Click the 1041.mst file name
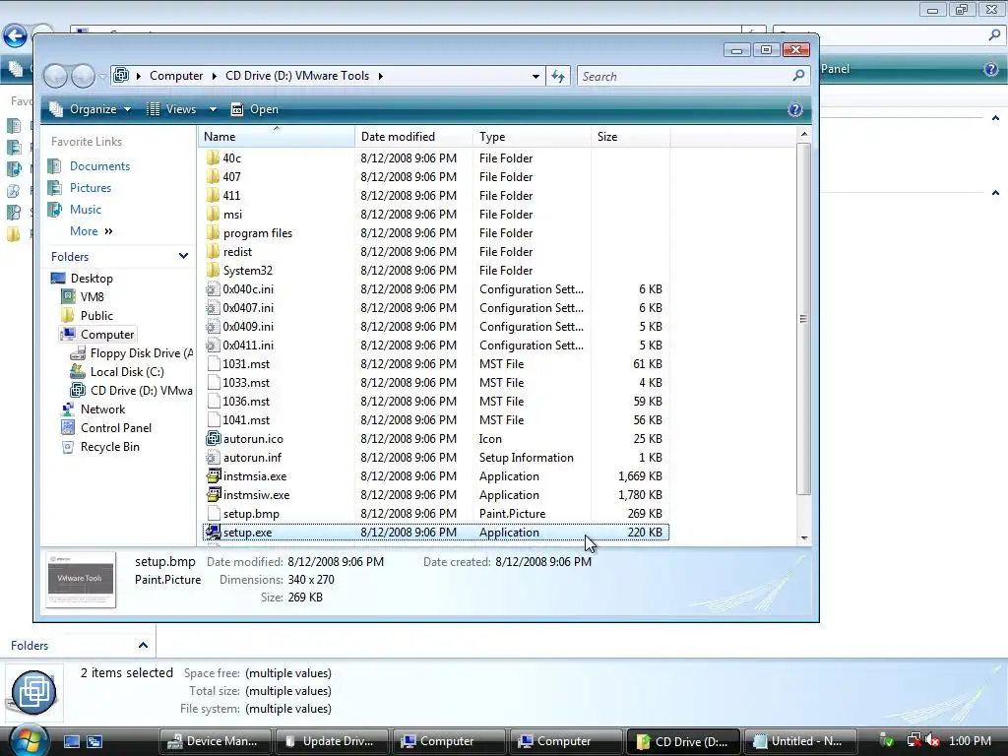The width and height of the screenshot is (1008, 756). 246,419
